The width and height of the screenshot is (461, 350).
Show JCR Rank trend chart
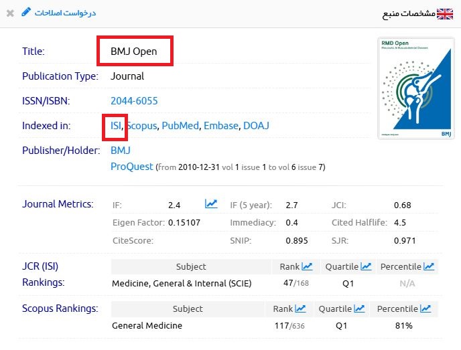pyautogui.click(x=307, y=266)
